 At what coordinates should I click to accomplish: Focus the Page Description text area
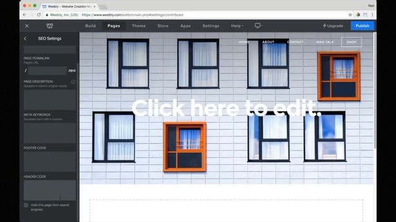pos(49,100)
